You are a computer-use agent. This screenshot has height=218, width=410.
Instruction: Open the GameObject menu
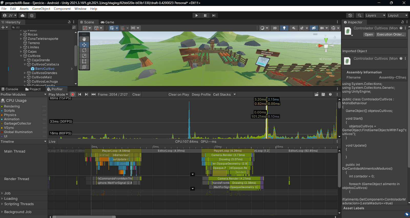41,9
